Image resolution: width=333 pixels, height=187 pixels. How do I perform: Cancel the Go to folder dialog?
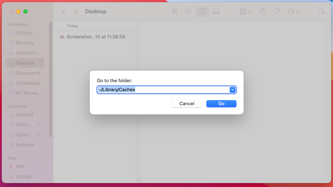pos(187,103)
